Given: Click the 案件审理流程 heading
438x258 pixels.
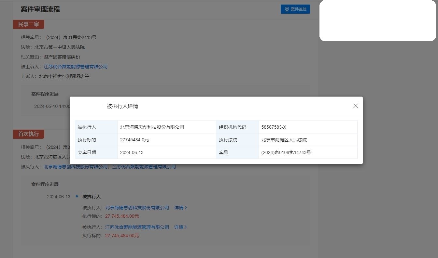Looking at the screenshot, I should point(40,9).
